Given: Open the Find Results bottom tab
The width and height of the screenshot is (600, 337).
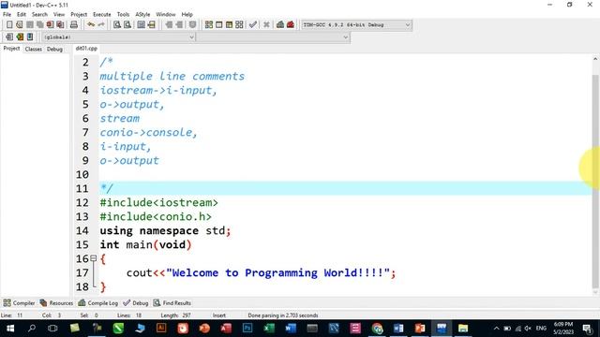Looking at the screenshot, I should tap(172, 303).
